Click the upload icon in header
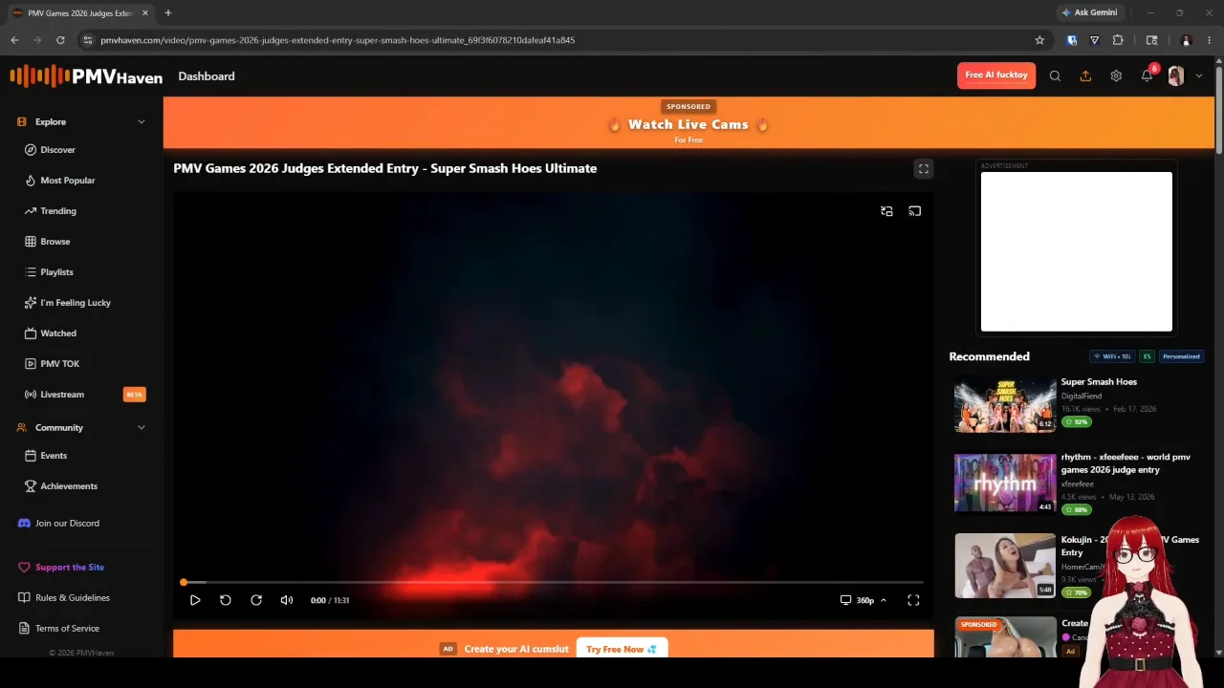The image size is (1224, 688). [1085, 76]
